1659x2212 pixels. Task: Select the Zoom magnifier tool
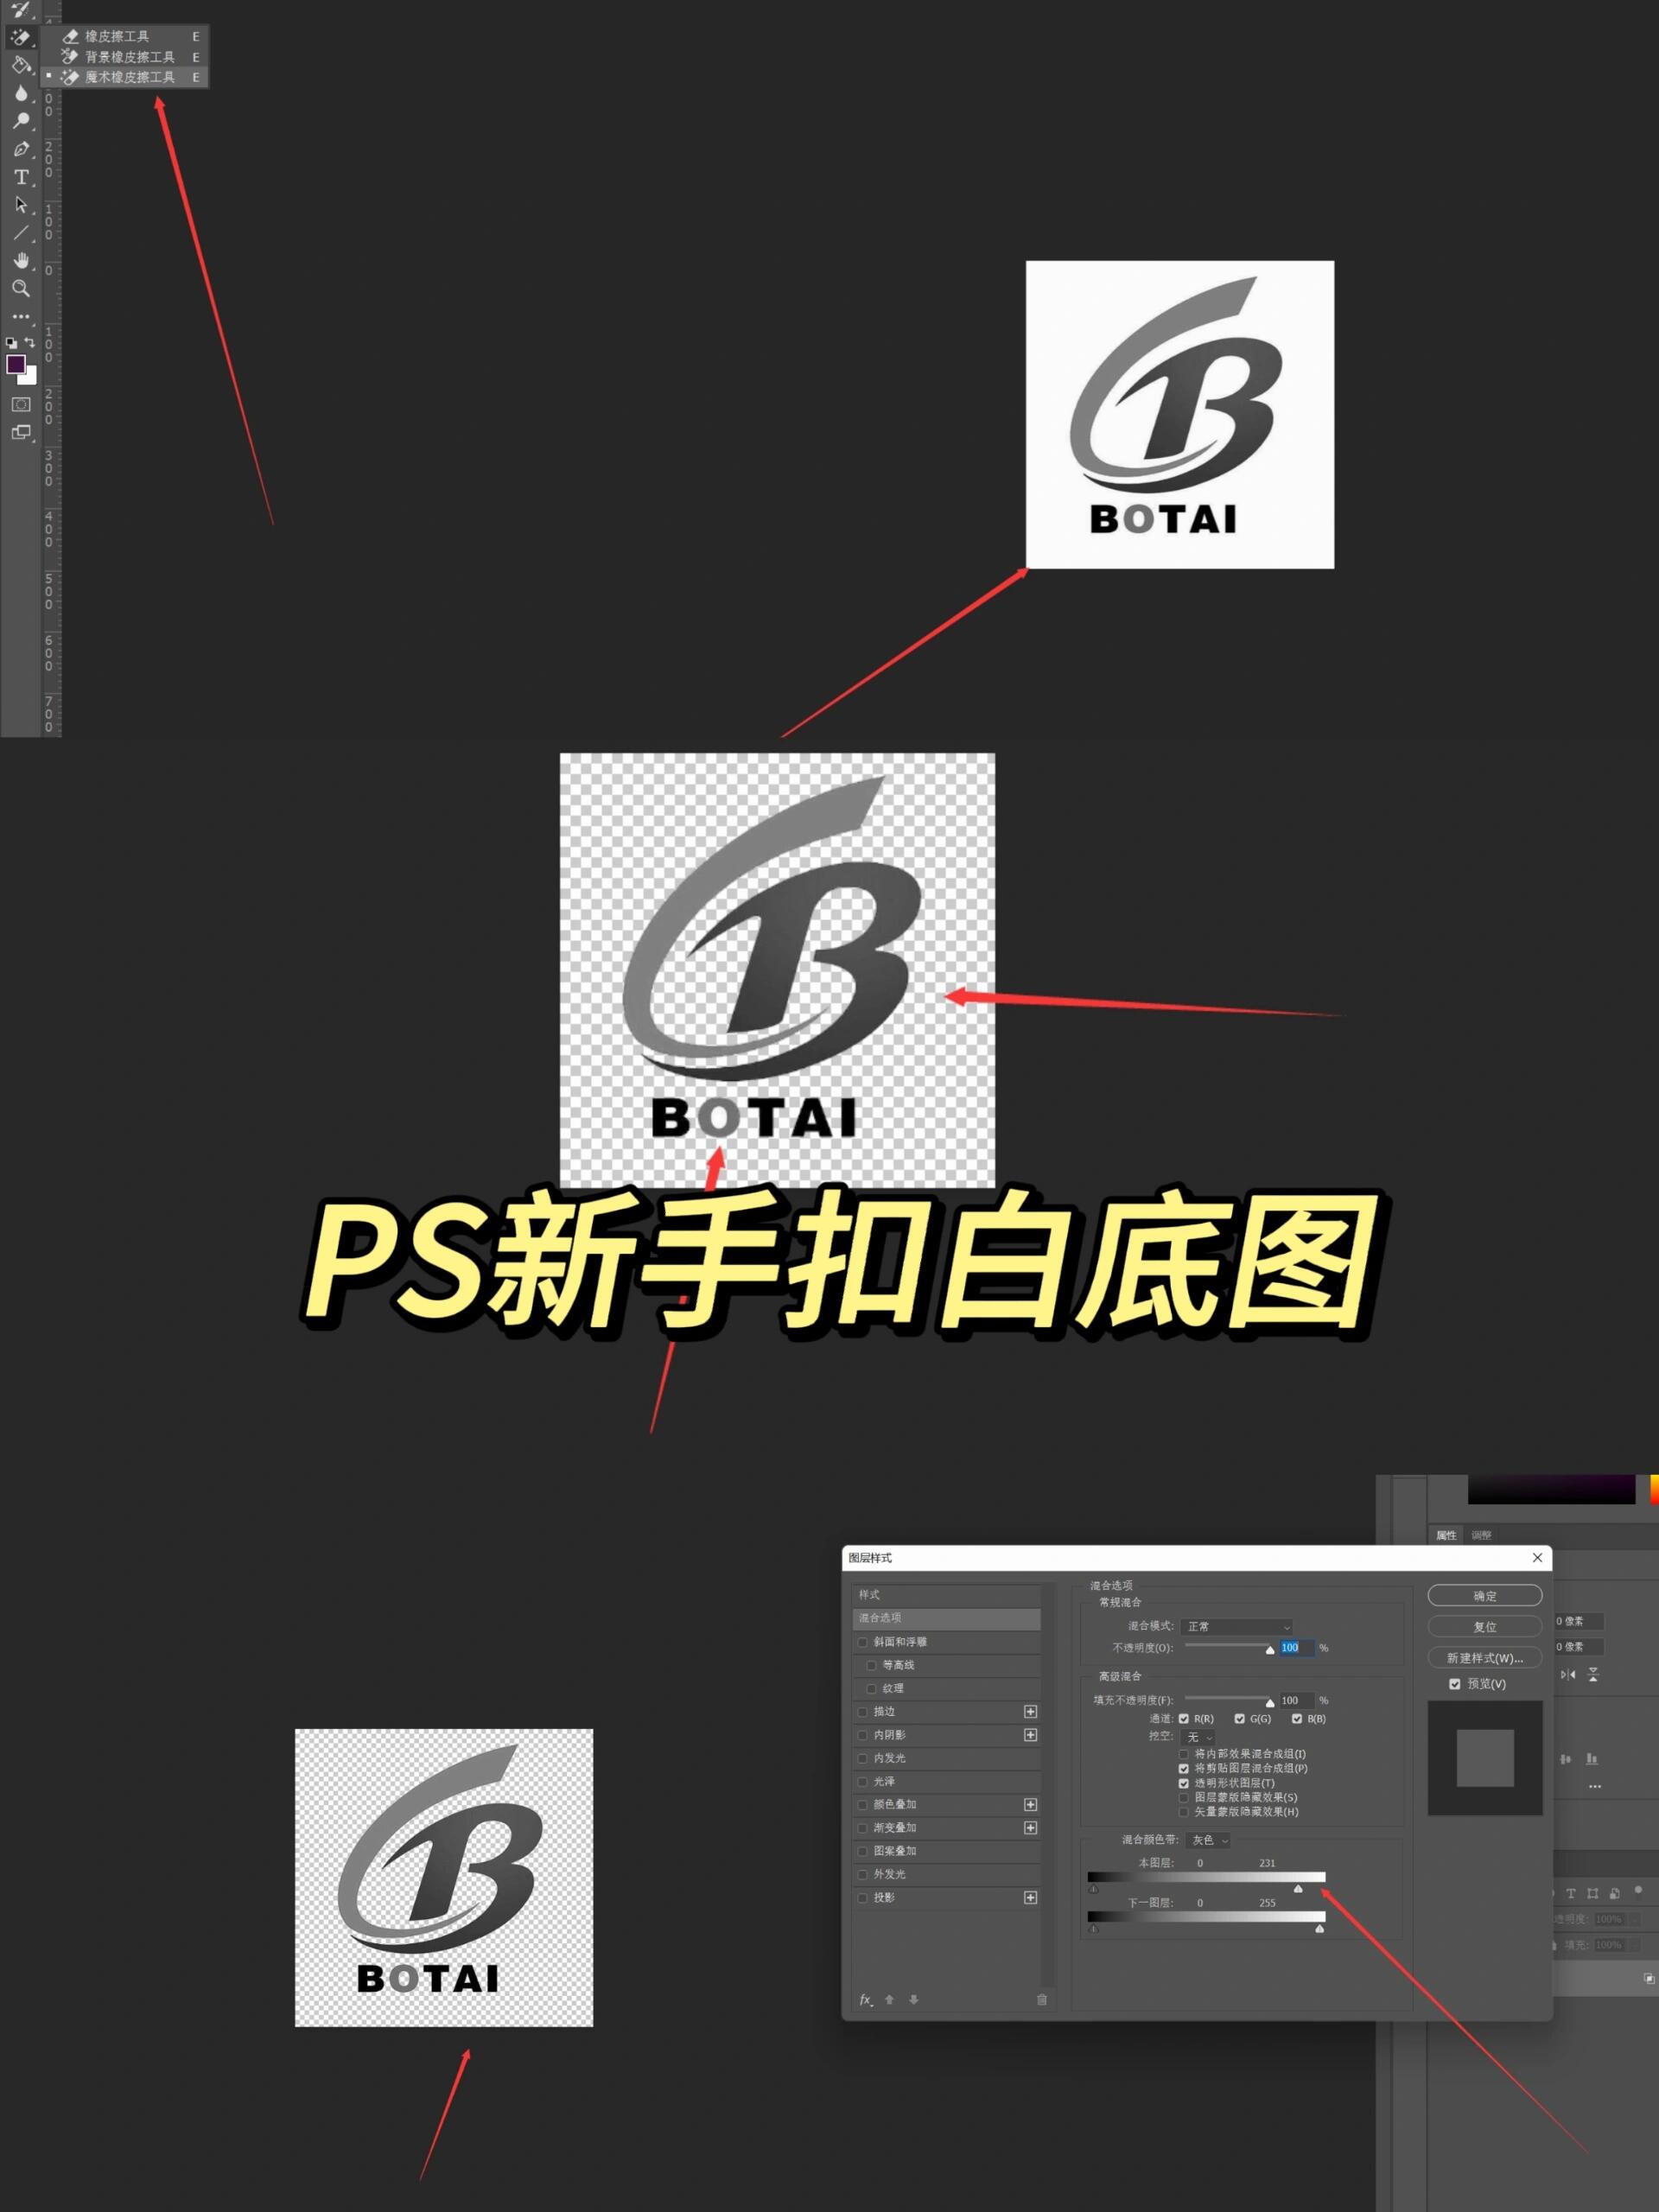click(20, 288)
